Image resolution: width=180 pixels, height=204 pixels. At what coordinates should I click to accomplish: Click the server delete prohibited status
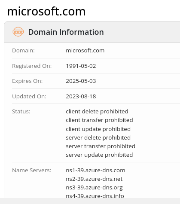coord(98,137)
